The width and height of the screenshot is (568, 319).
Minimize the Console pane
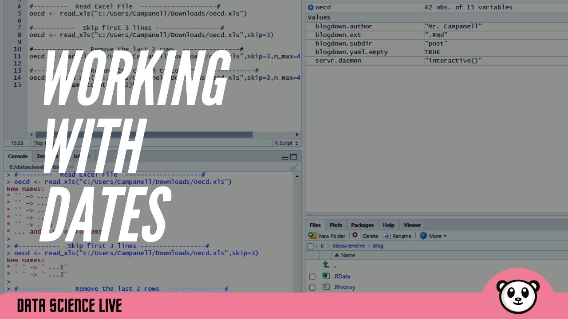285,157
